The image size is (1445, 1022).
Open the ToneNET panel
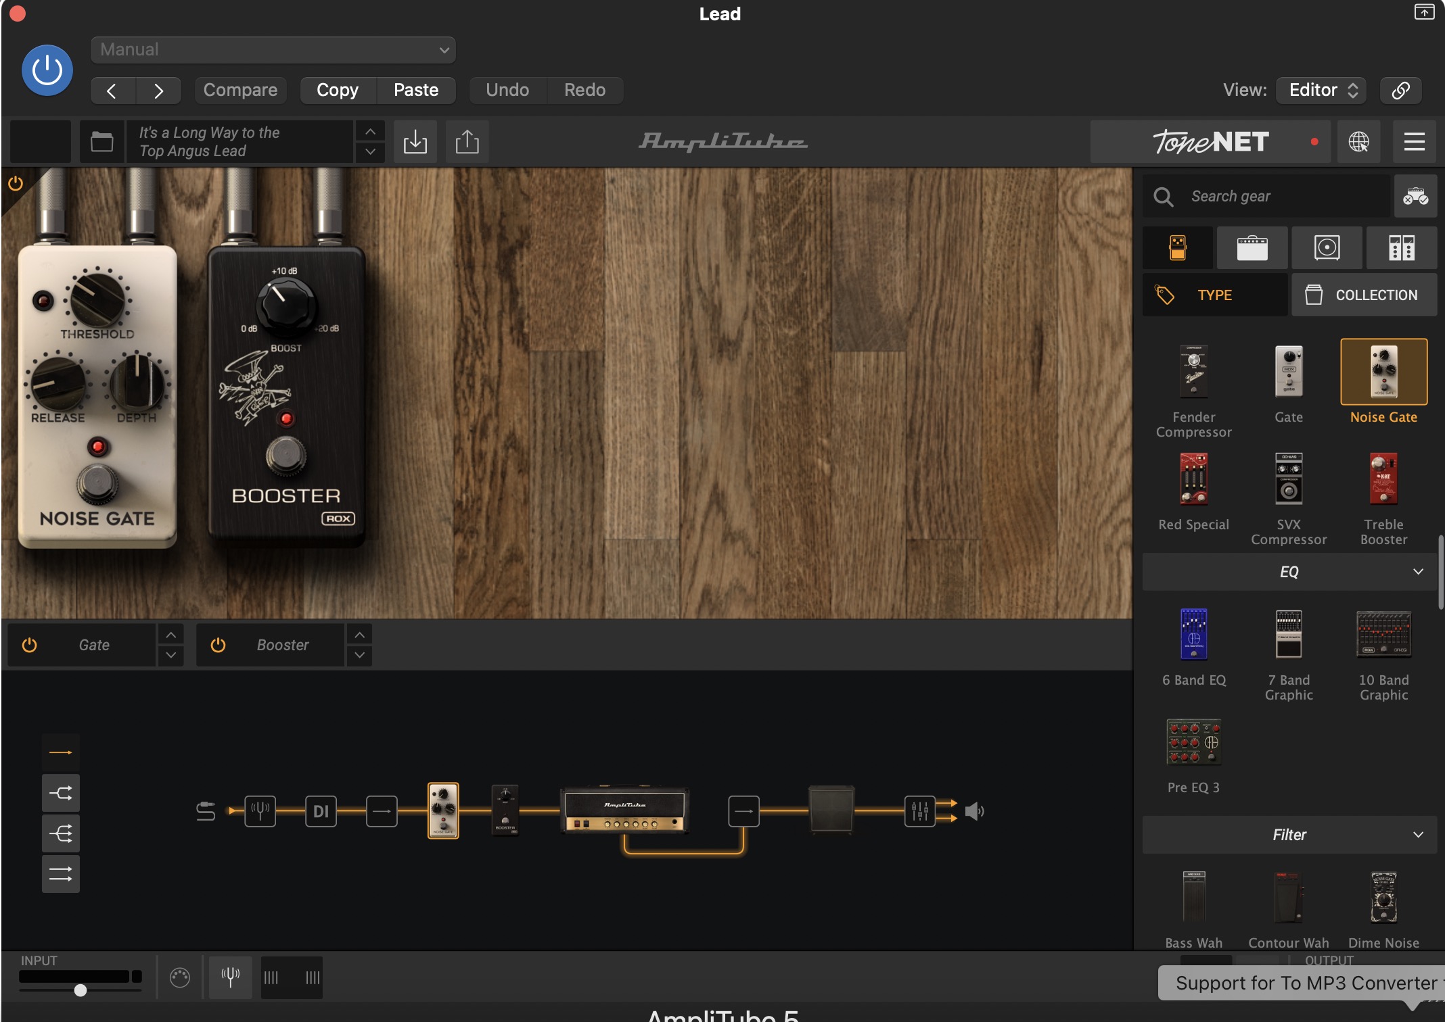coord(1210,142)
